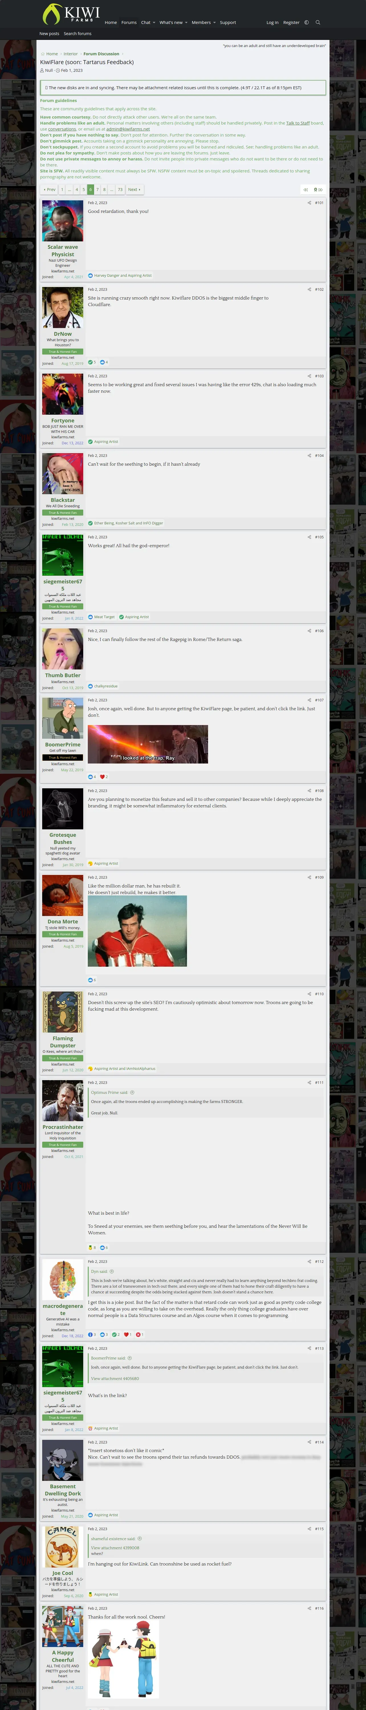Screen dimensions: 366x1710
Task: Click the up-arrow icon next to 'Optimus Prime said'
Action: coord(132,1092)
